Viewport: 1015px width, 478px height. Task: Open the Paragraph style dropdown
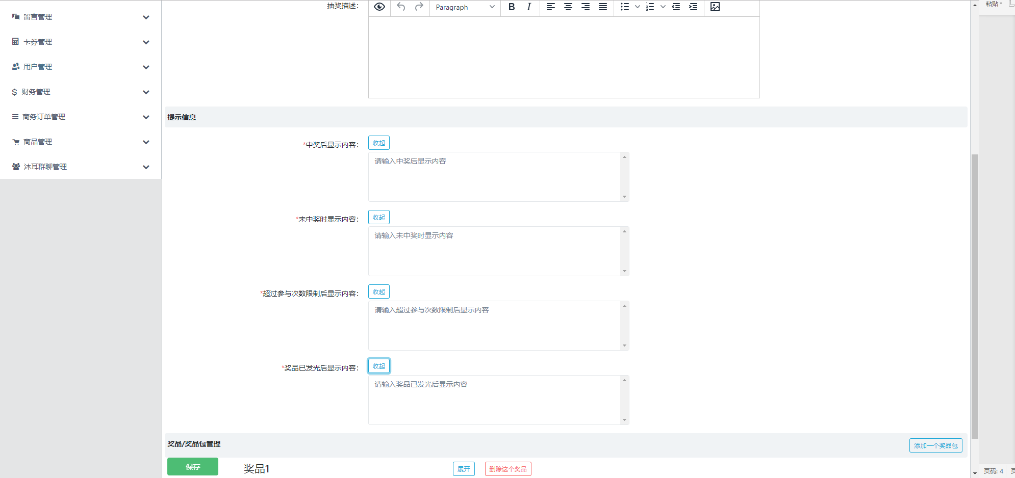[465, 7]
